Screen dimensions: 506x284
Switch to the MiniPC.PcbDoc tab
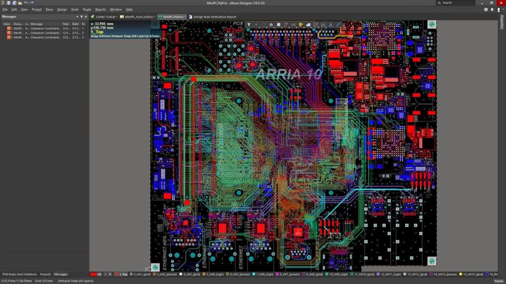click(172, 17)
